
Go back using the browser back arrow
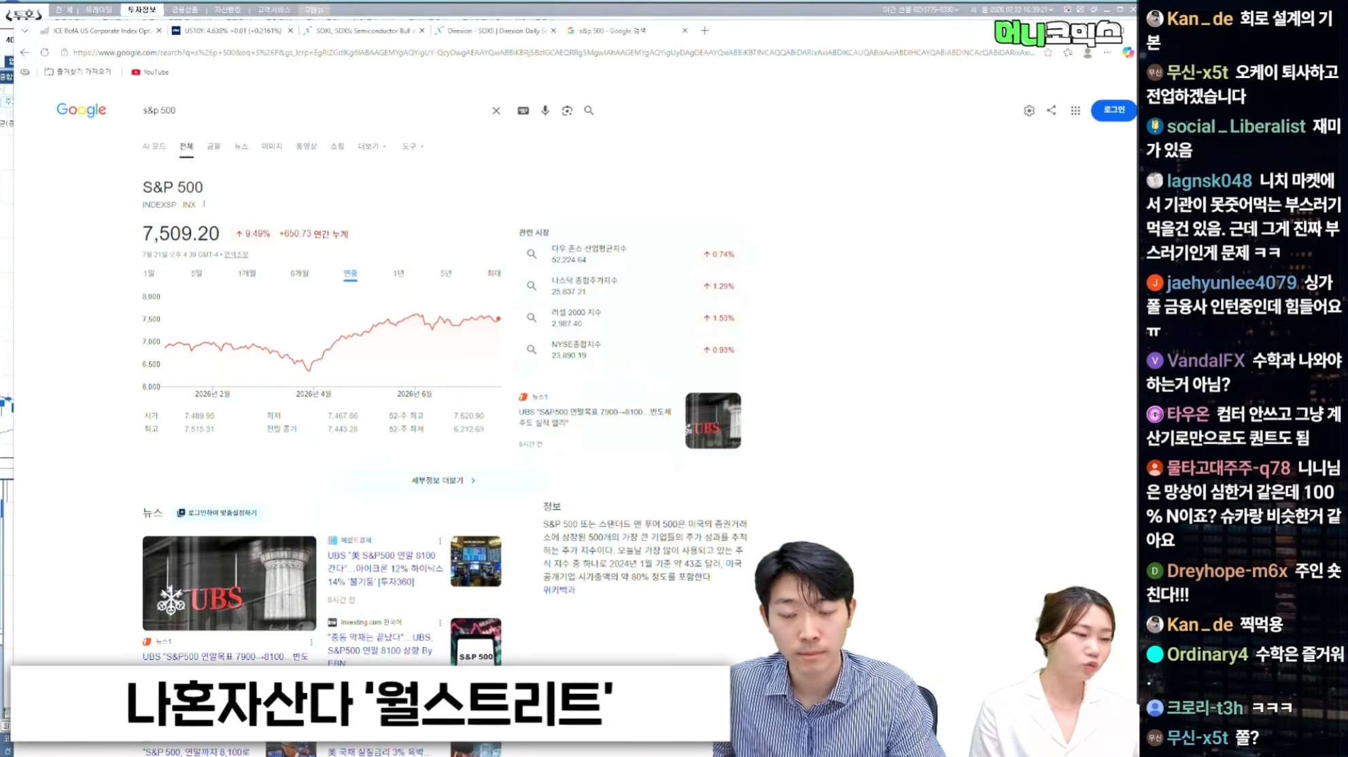tap(25, 52)
